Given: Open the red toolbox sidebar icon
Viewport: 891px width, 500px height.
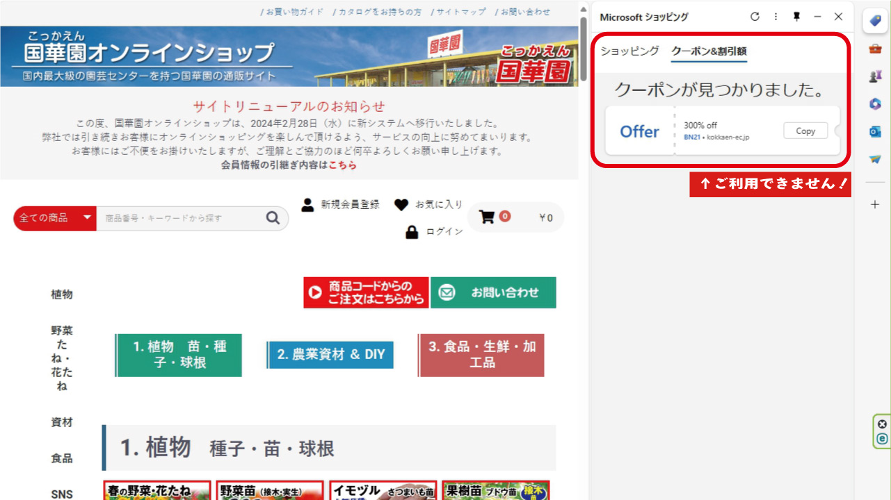Looking at the screenshot, I should click(875, 49).
